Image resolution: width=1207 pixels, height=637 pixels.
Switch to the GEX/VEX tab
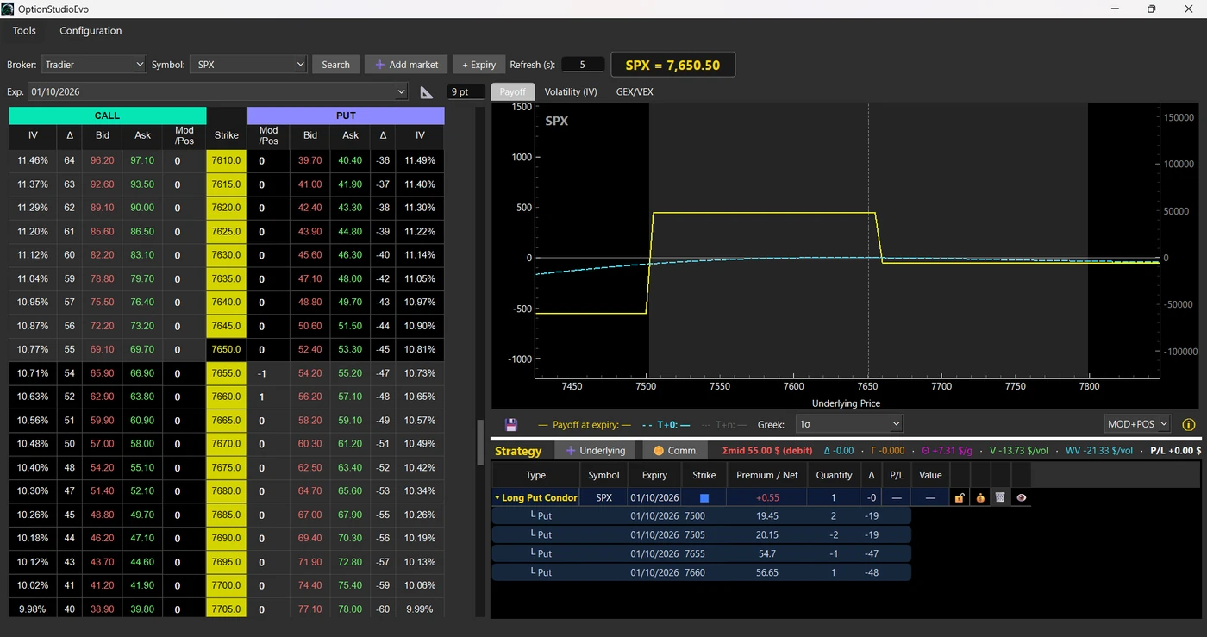pos(635,91)
